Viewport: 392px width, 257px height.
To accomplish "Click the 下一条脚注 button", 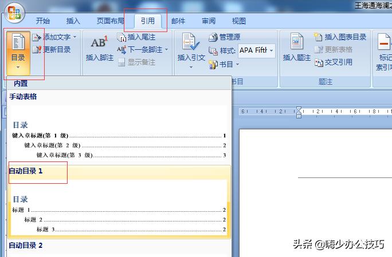I will tap(140, 50).
